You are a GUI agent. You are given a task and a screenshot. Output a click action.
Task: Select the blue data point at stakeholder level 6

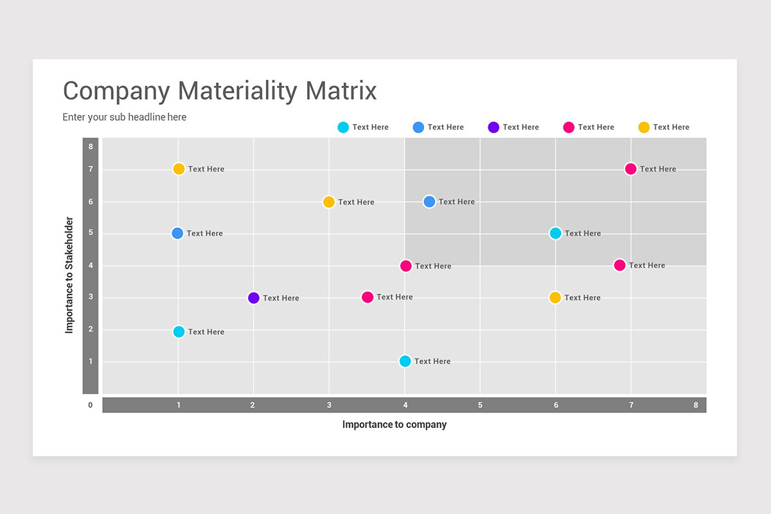coord(429,202)
